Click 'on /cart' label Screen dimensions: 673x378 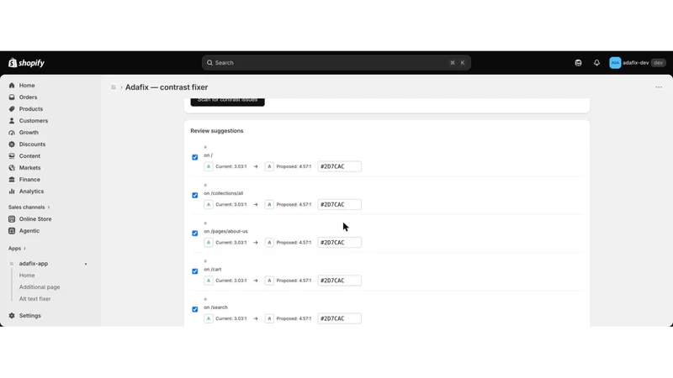pos(213,270)
